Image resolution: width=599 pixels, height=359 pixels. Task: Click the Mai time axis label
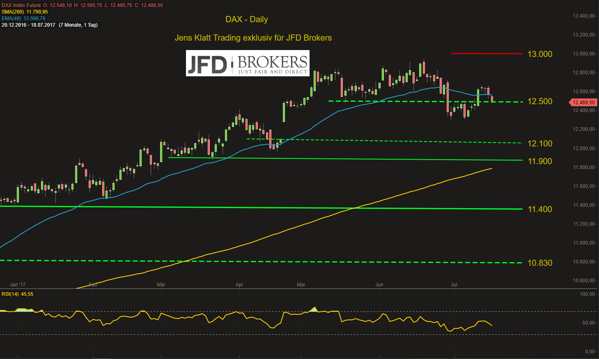pyautogui.click(x=301, y=284)
